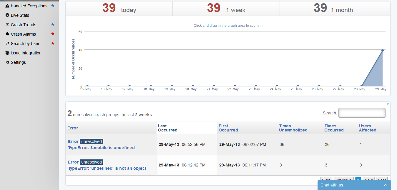Click the Live Stats info icon
Image resolution: width=397 pixels, height=190 pixels.
coord(7,15)
